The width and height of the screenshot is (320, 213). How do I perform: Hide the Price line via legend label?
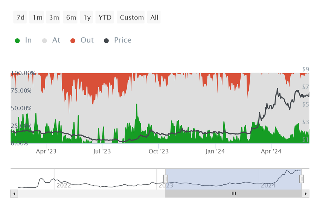[x=122, y=40]
